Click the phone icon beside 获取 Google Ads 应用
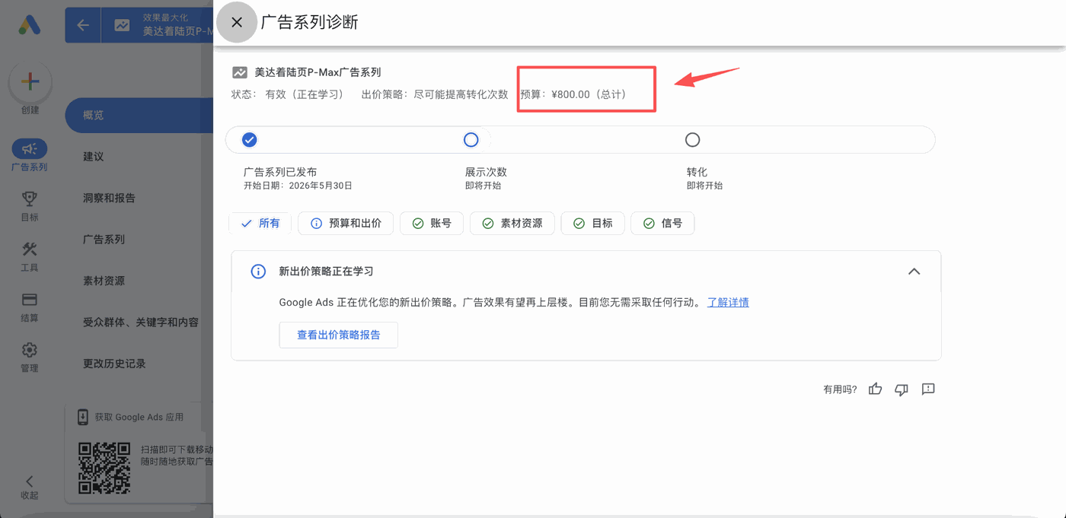This screenshot has height=518, width=1066. tap(83, 417)
